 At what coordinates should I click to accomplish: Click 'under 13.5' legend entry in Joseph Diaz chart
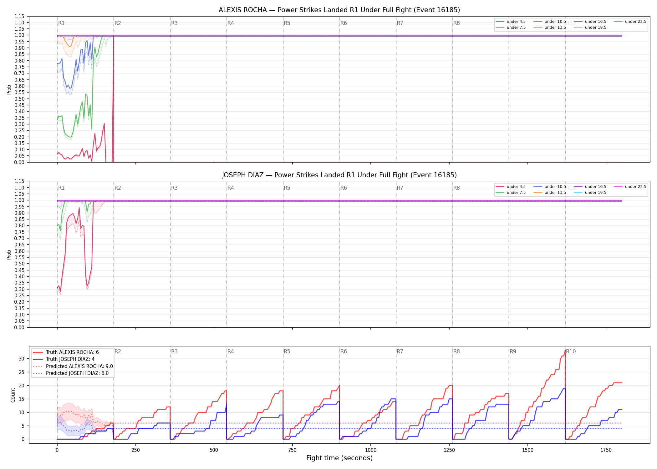(550, 193)
